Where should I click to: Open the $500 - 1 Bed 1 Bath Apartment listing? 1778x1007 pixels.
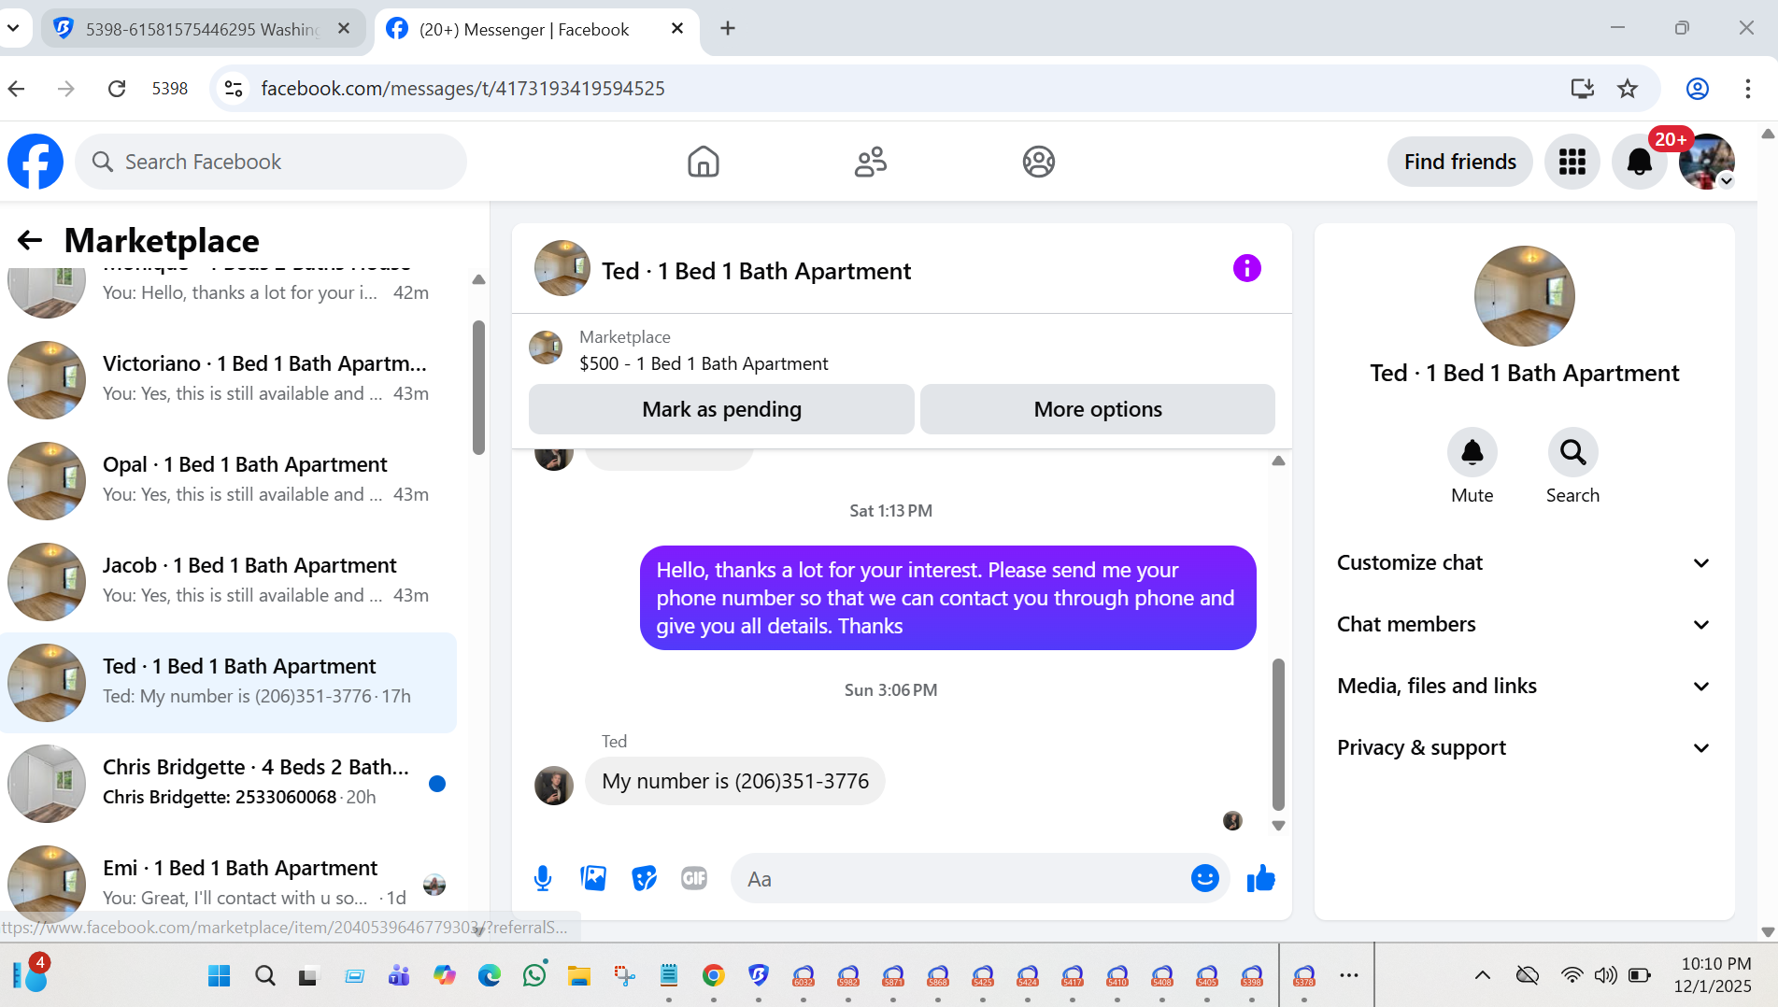[704, 363]
